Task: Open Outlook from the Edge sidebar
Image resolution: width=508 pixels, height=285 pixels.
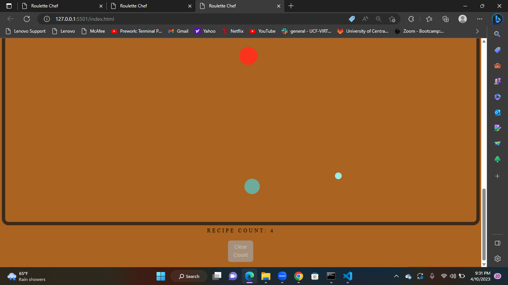Action: 497,112
